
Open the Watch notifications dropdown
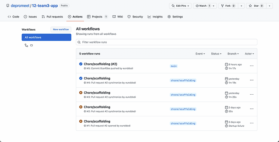pyautogui.click(x=205, y=6)
